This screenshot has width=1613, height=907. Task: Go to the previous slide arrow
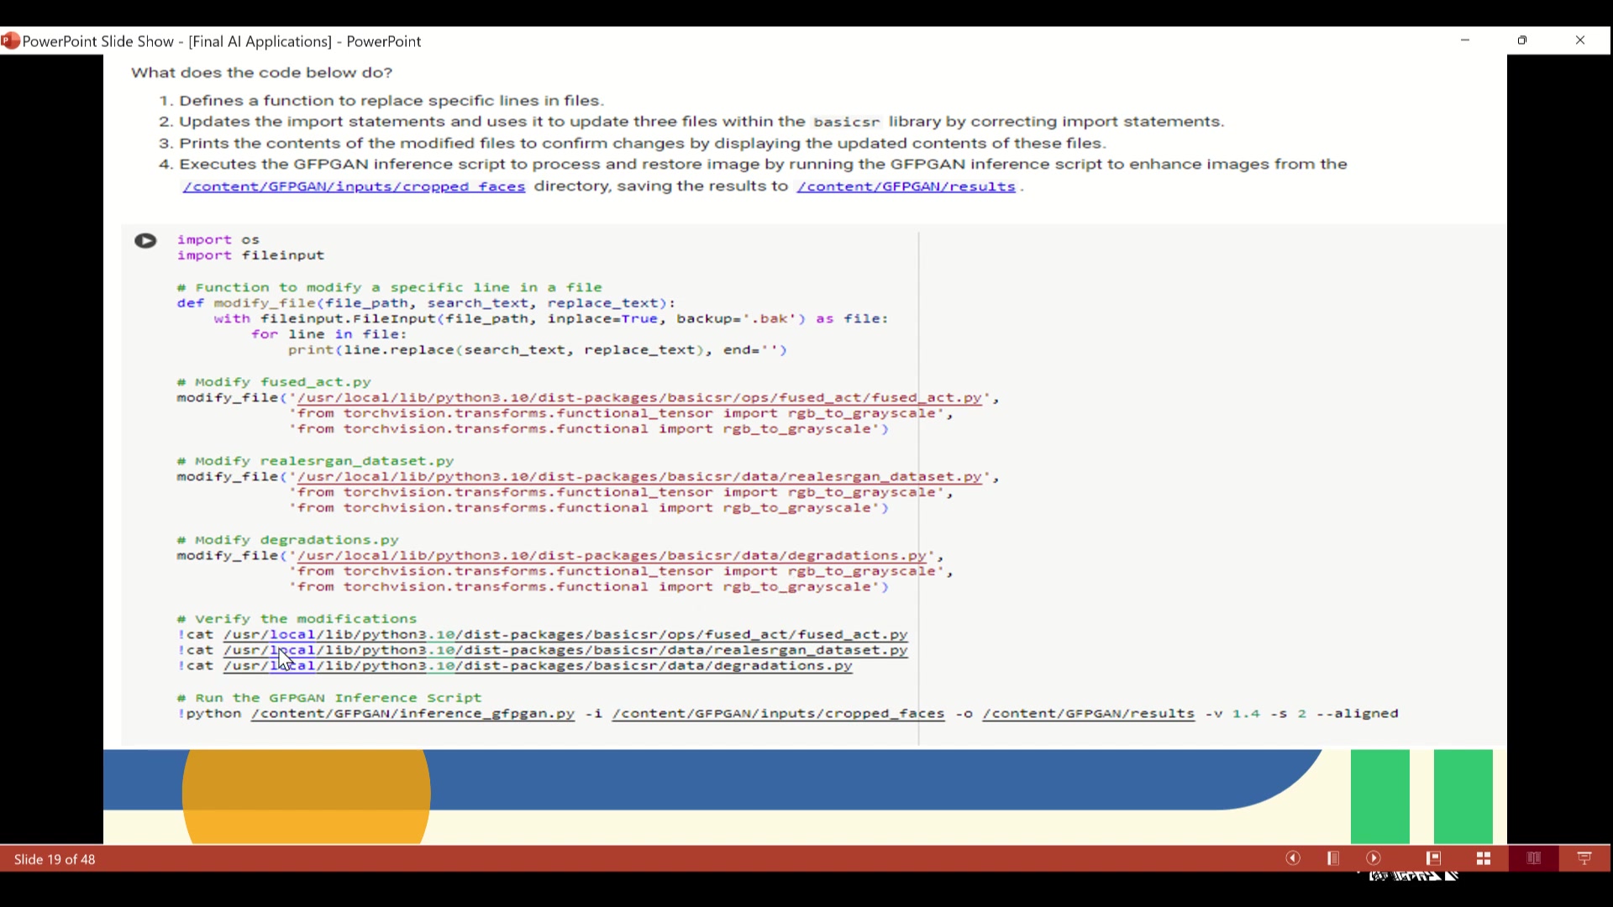tap(1293, 858)
